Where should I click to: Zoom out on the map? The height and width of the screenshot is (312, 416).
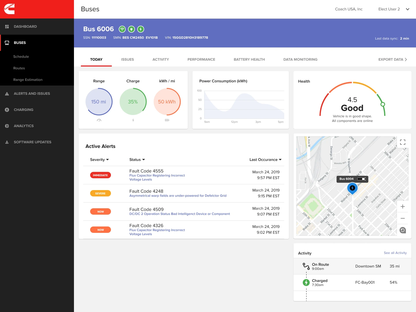pyautogui.click(x=403, y=218)
